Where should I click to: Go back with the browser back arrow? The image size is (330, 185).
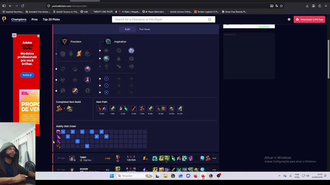(x=10, y=6)
